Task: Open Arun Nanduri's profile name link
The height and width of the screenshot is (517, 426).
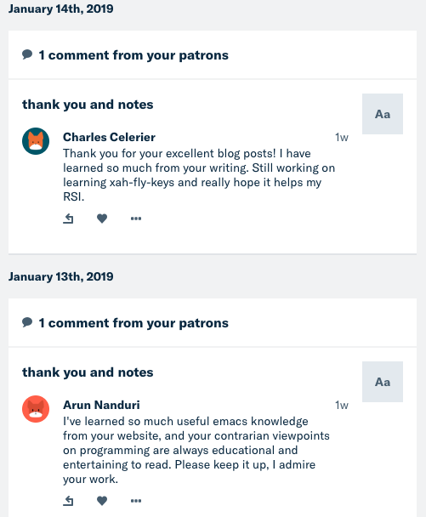Action: coord(101,405)
